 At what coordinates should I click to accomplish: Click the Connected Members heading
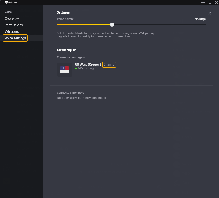pyautogui.click(x=70, y=93)
